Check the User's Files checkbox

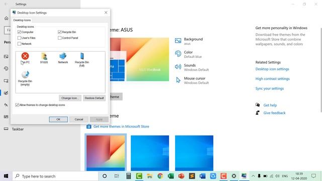19,38
